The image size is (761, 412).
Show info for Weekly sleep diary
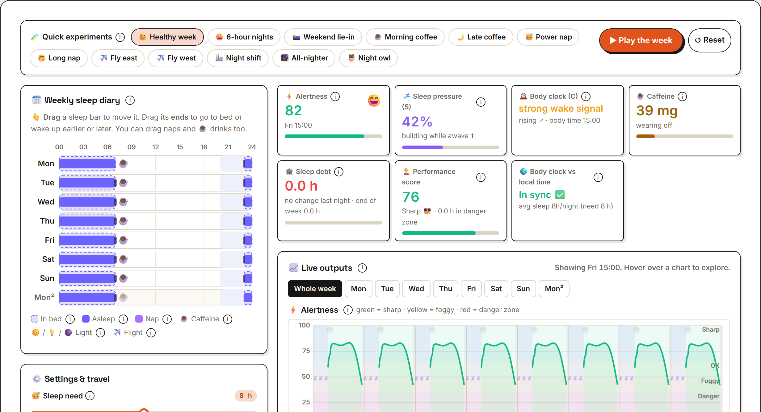pos(130,100)
